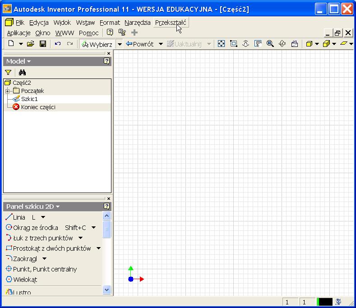Click the Open file folder icon
Screen dimensions: 356x308
tap(31, 44)
